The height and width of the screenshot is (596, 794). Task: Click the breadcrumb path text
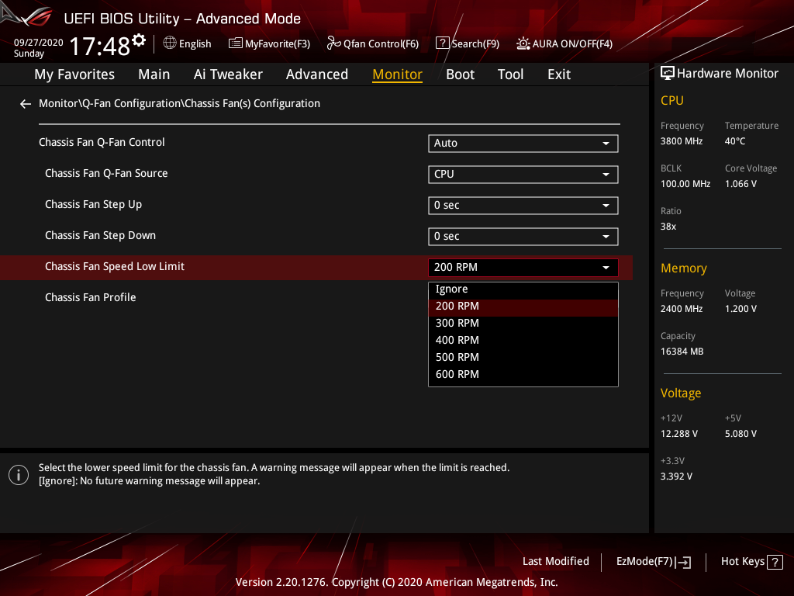pos(179,103)
